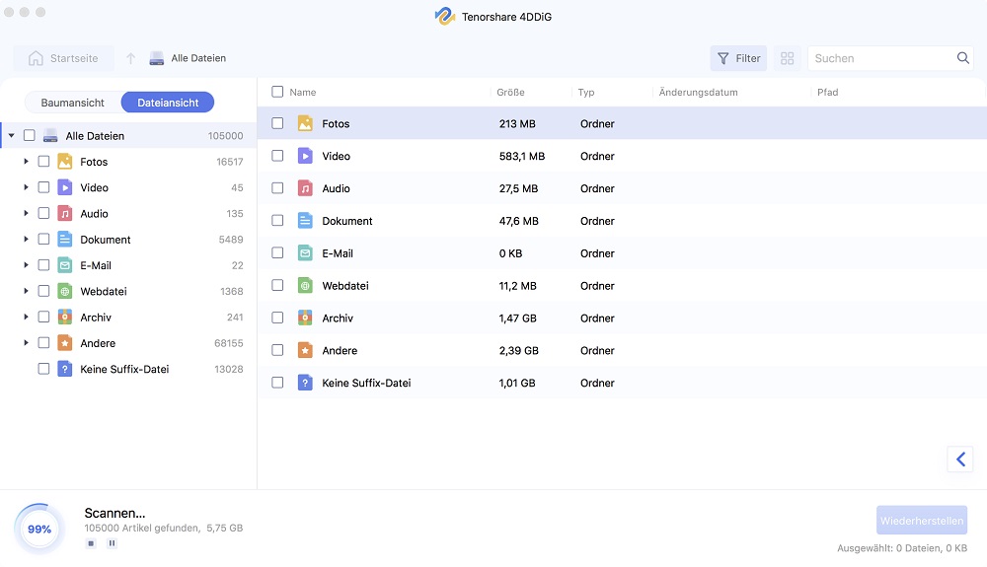Open the Filter funnel icon
This screenshot has width=987, height=567.
723,58
